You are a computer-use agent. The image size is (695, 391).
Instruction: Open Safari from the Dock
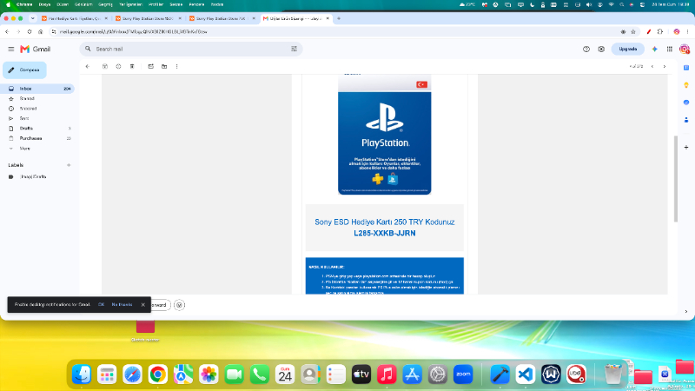coord(132,374)
